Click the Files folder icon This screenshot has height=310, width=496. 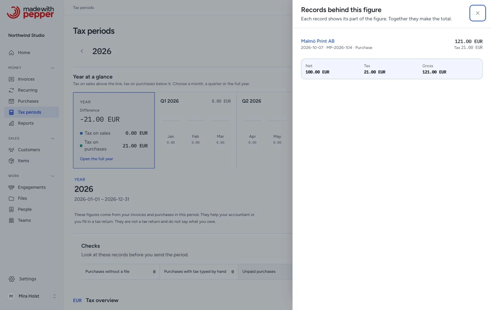tap(11, 198)
